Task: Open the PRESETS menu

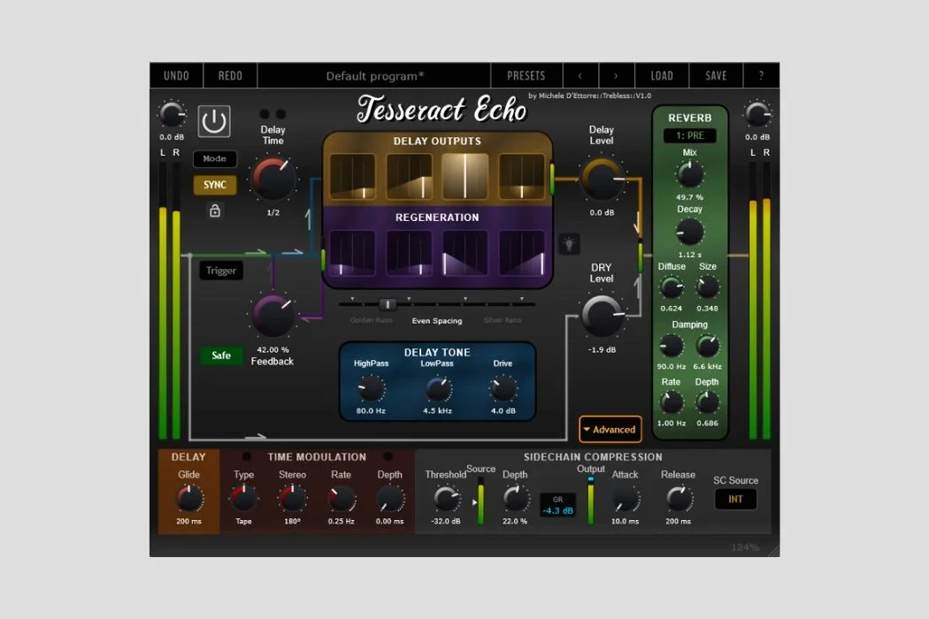Action: pyautogui.click(x=526, y=76)
